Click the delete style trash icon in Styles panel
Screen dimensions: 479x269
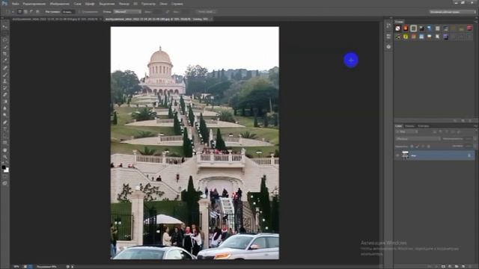point(471,120)
